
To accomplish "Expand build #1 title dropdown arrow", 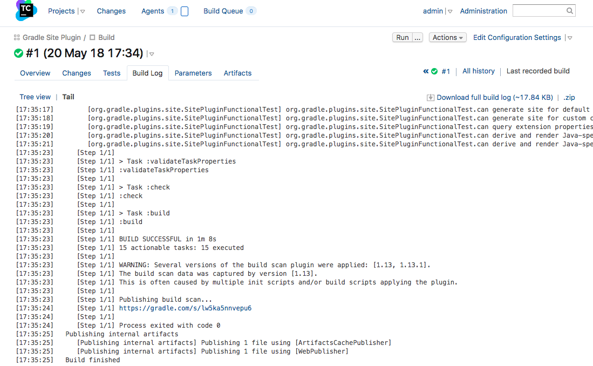I will click(x=152, y=54).
